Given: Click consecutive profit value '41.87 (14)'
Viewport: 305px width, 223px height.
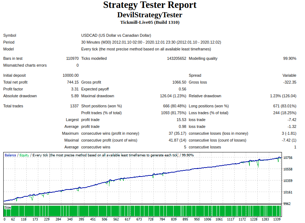Looking at the screenshot, I should [x=177, y=140].
